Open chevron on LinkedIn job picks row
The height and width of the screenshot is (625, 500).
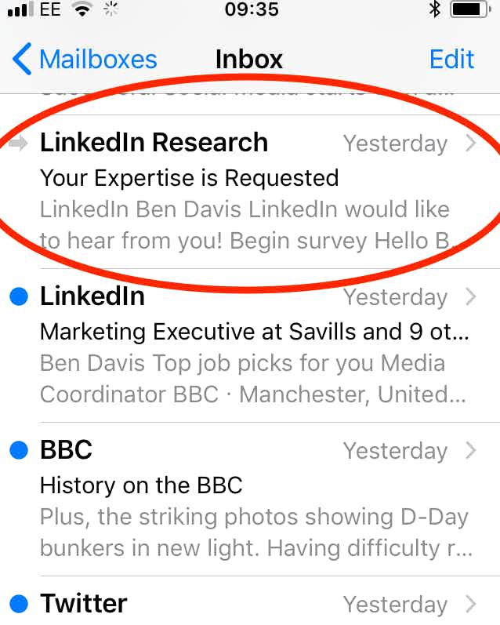pos(470,297)
